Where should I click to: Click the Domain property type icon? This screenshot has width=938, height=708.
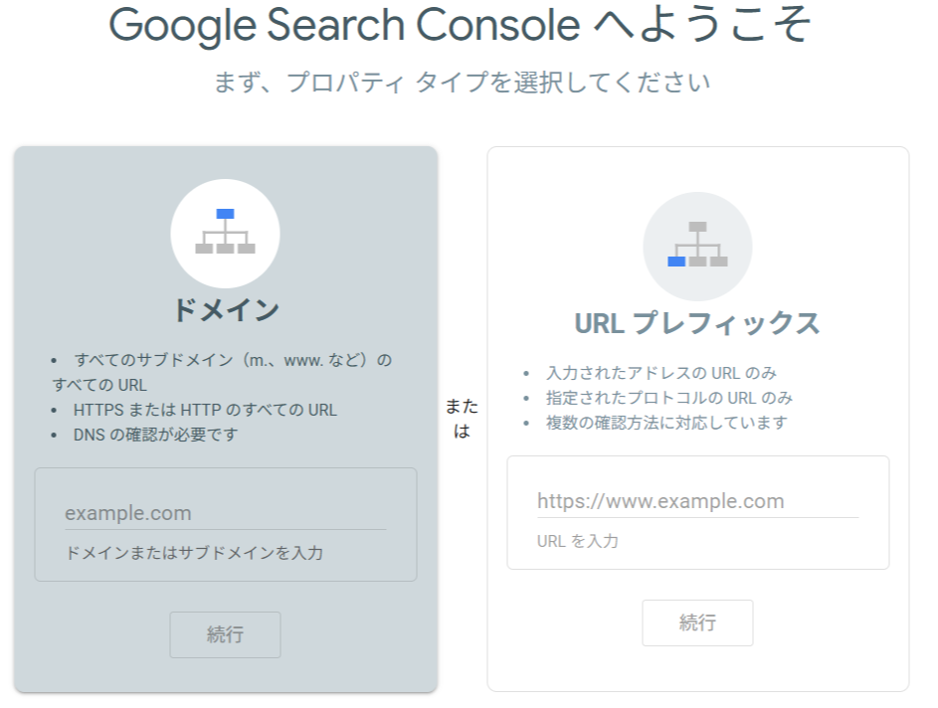(225, 234)
